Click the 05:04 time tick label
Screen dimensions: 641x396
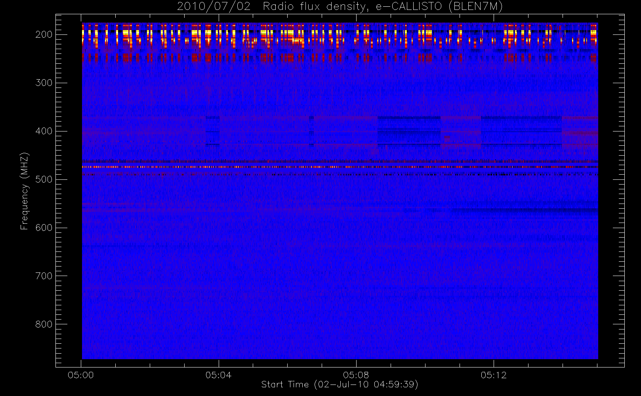point(218,375)
